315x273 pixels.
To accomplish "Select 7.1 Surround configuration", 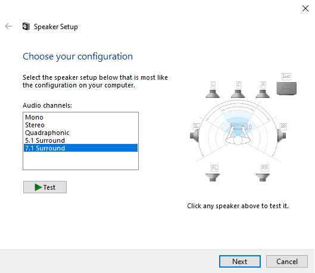I will [80, 148].
